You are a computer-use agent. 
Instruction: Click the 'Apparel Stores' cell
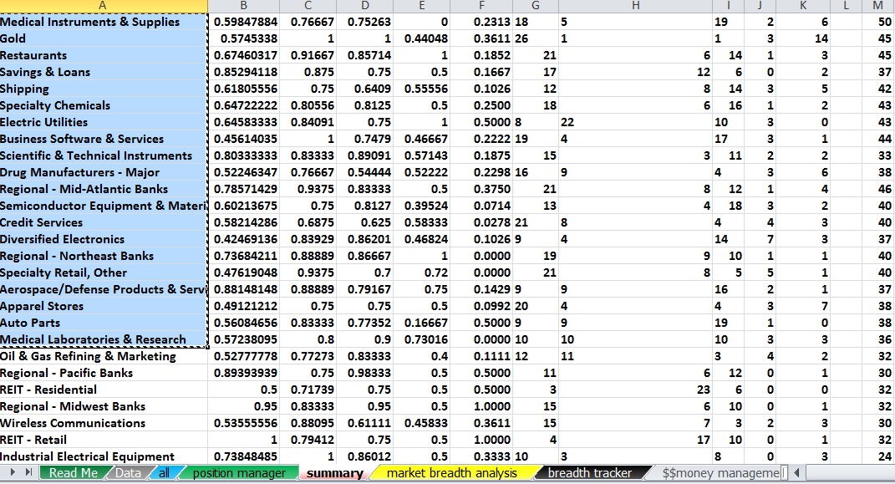104,306
